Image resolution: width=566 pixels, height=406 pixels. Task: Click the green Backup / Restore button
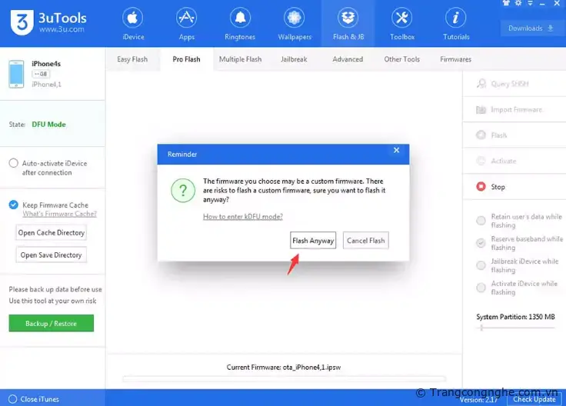click(51, 324)
